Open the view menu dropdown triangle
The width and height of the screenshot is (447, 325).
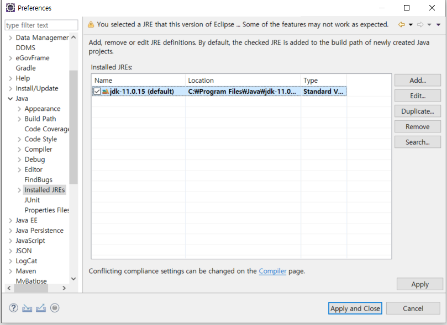coord(439,25)
